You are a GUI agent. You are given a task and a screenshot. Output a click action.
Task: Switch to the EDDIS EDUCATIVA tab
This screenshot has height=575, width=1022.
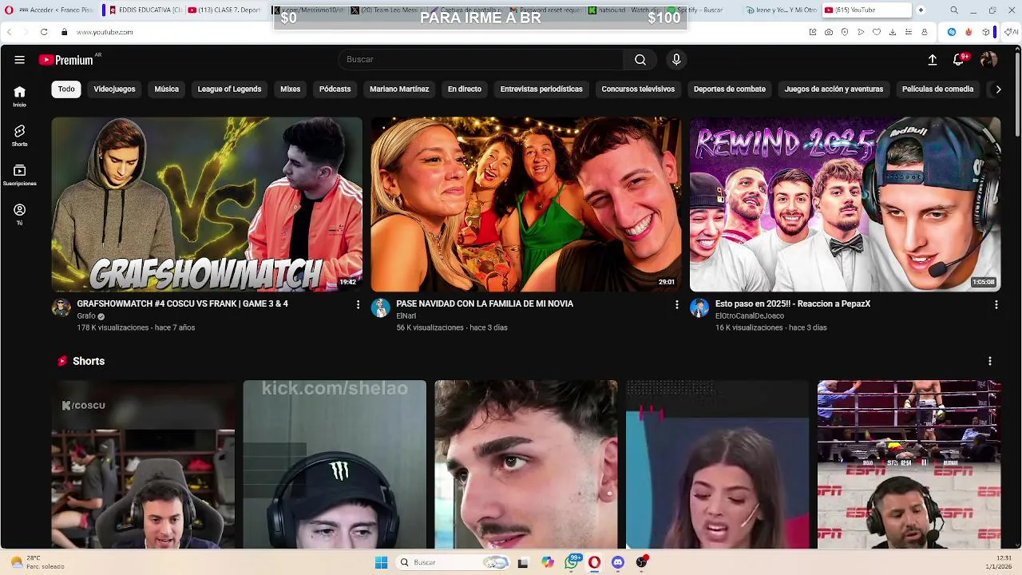click(x=144, y=10)
